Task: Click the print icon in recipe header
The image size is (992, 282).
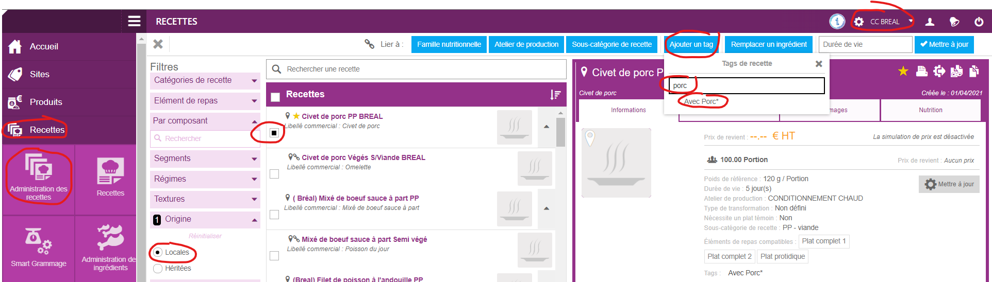Action: (921, 72)
